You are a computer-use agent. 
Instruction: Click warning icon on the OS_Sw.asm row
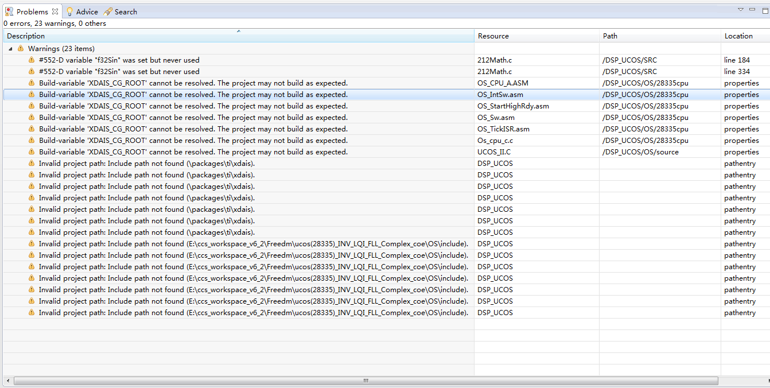point(32,118)
